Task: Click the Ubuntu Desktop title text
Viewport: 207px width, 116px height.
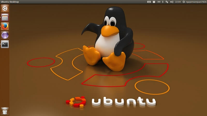Action: click(x=10, y=2)
